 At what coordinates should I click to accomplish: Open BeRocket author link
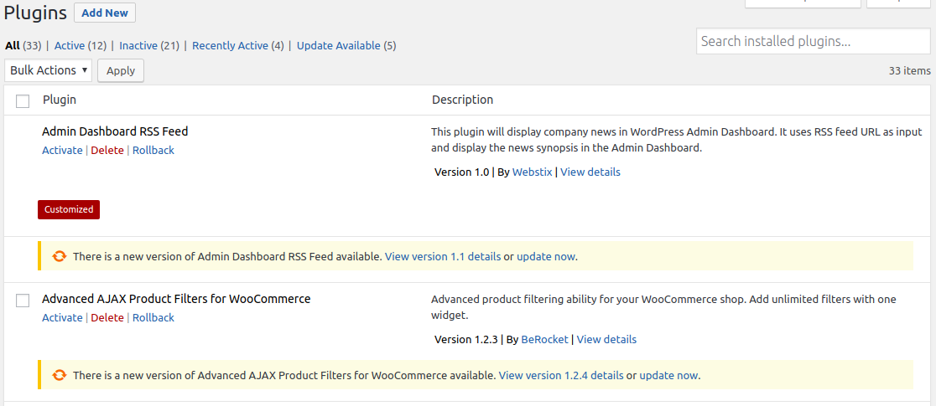tap(545, 340)
